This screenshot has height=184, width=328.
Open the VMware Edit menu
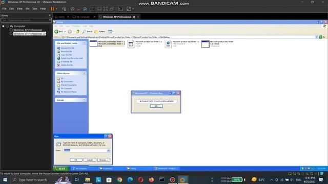(11, 9)
